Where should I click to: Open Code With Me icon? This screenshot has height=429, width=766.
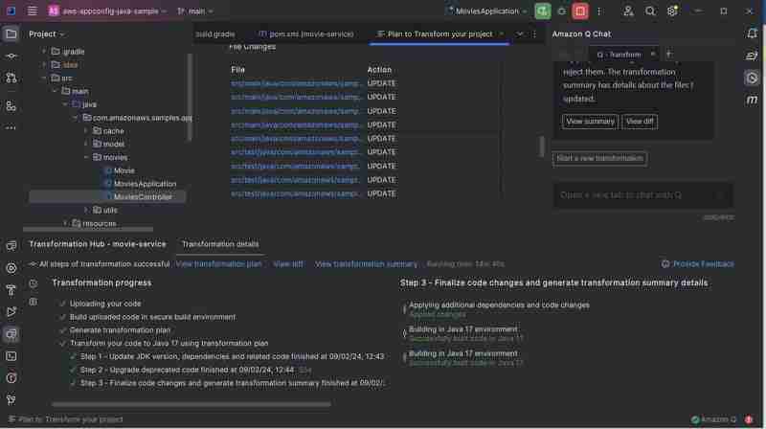(x=628, y=11)
